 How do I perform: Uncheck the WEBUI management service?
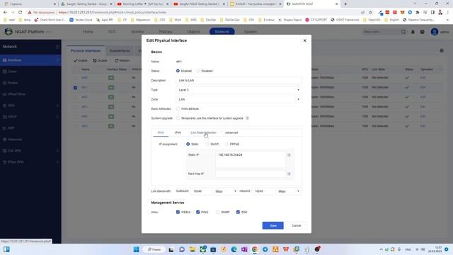pos(178,212)
